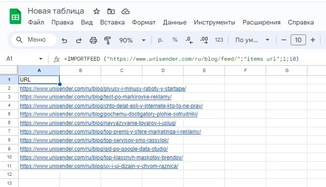The height and width of the screenshot is (187, 326).
Task: Grab the fill handle of cell A1
Action: [x=60, y=84]
